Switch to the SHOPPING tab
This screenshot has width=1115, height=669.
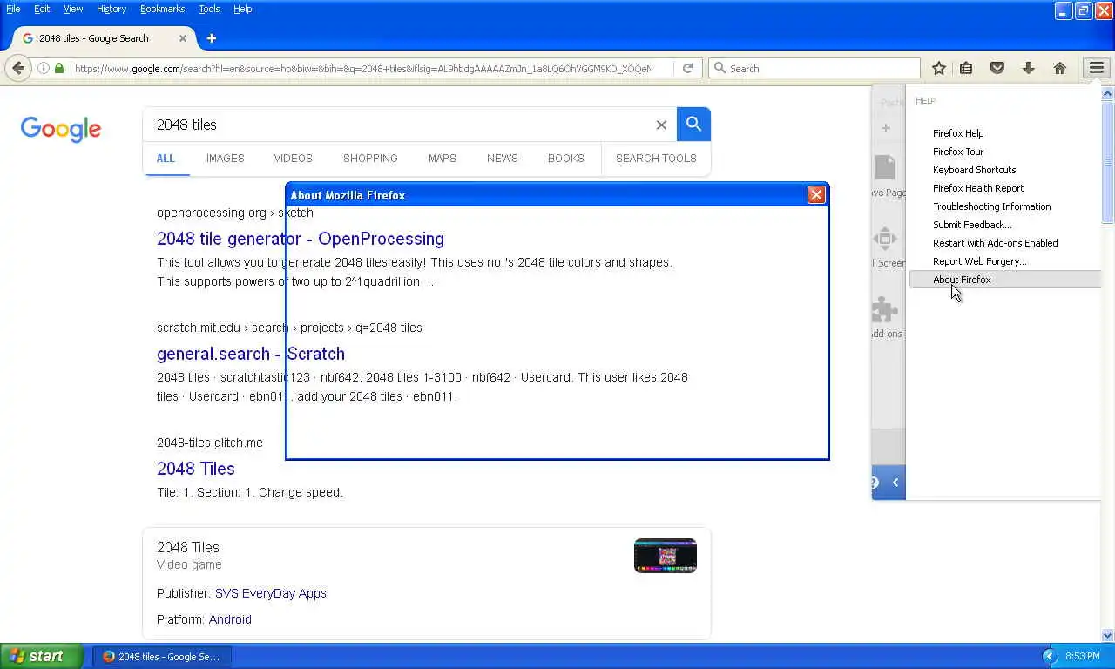coord(370,159)
